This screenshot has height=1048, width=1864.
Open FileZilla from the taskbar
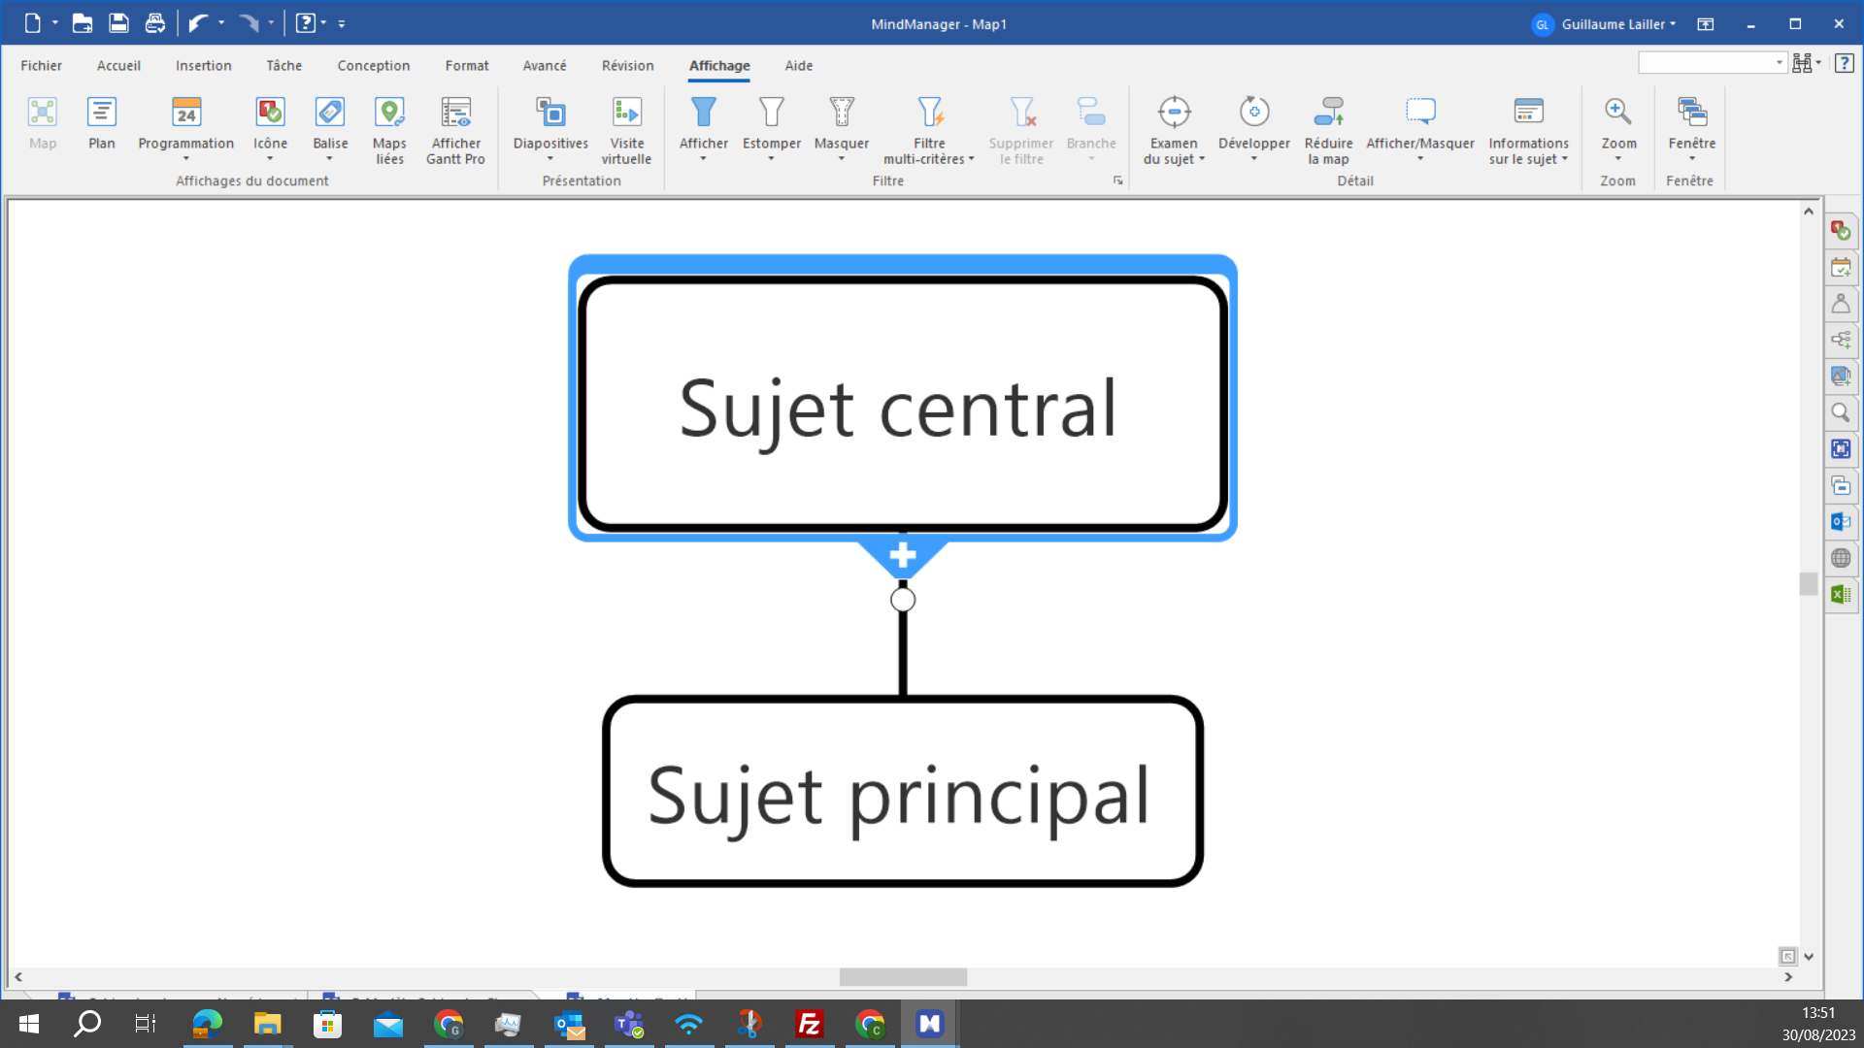pos(809,1024)
